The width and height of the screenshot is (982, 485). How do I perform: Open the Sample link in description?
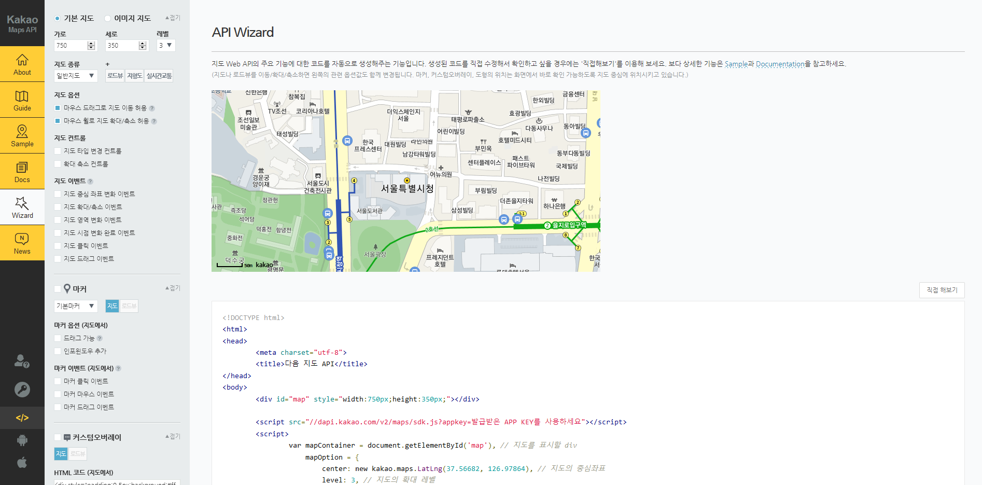click(x=736, y=64)
